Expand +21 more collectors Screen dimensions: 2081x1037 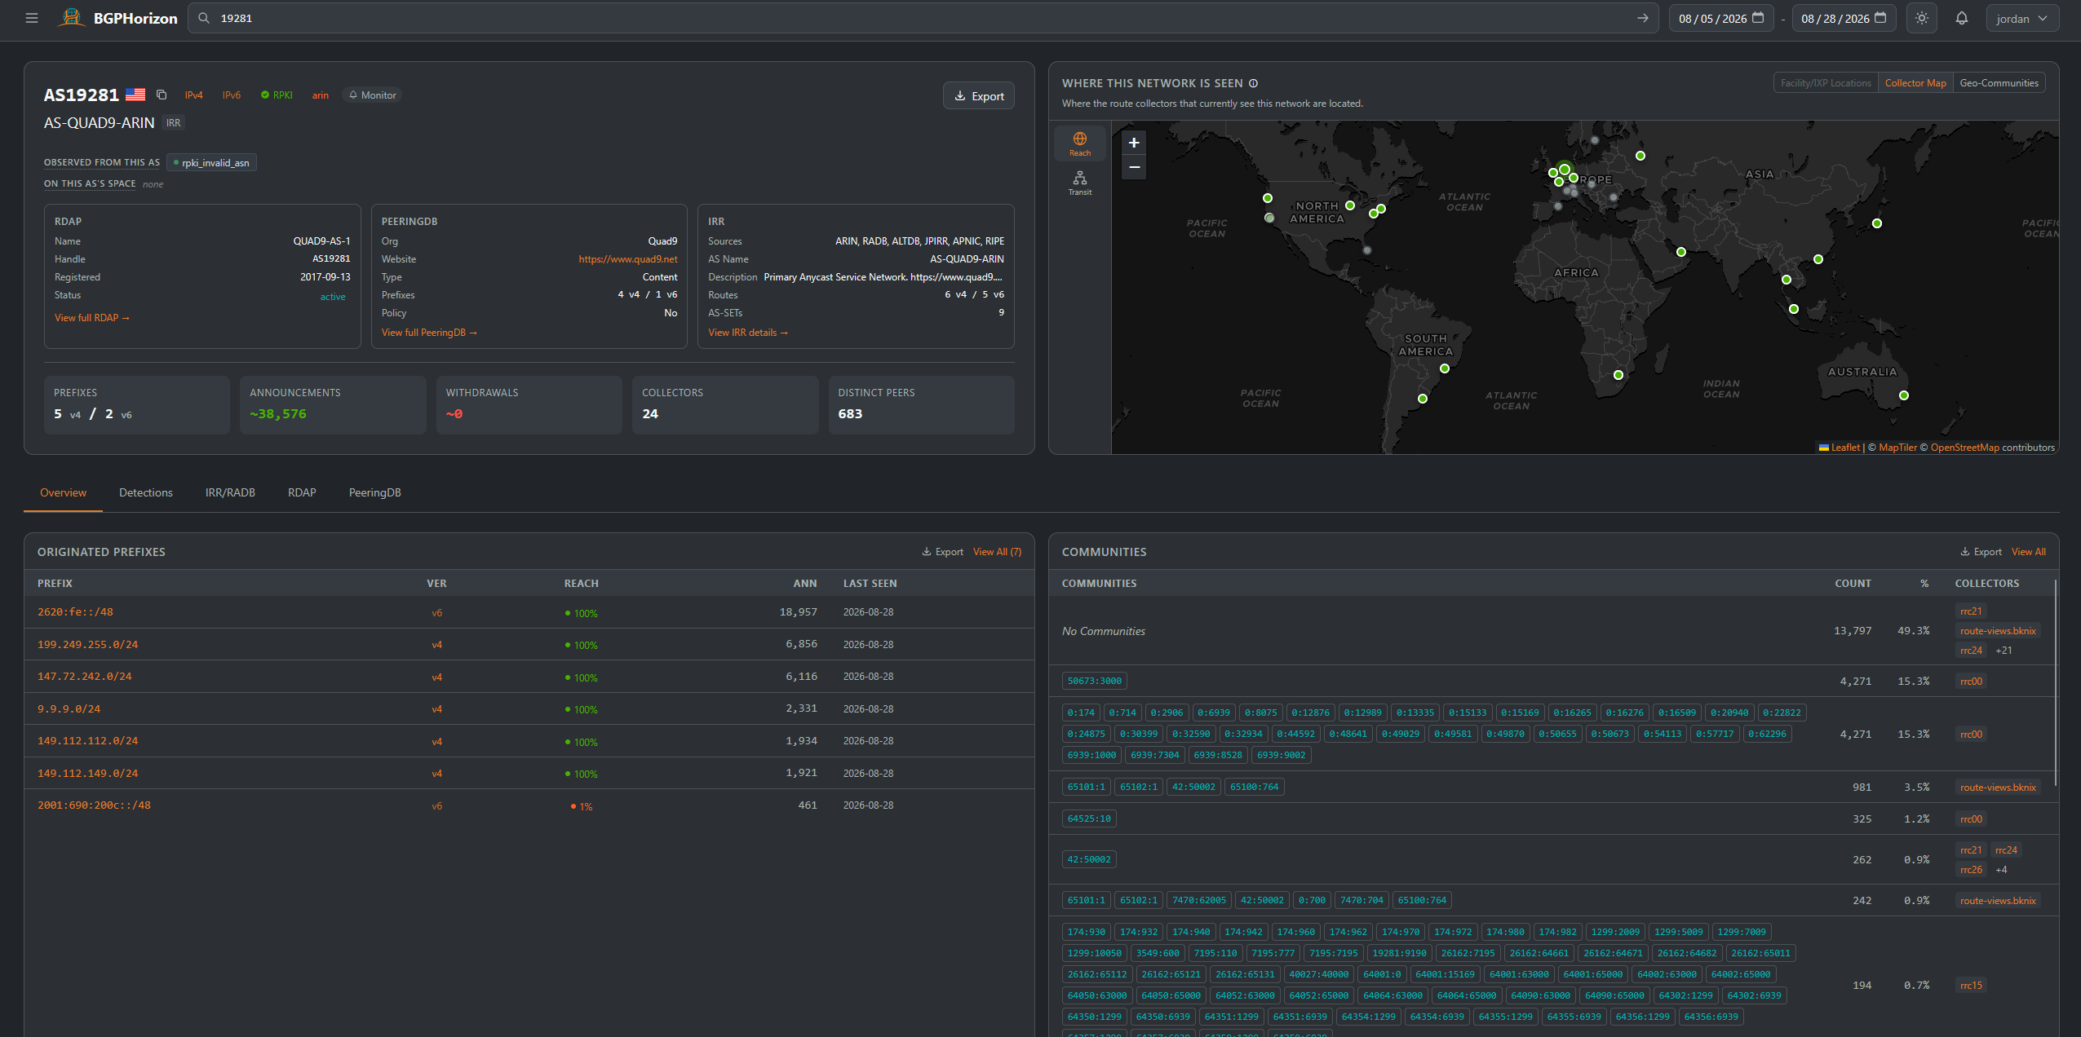pos(2004,651)
